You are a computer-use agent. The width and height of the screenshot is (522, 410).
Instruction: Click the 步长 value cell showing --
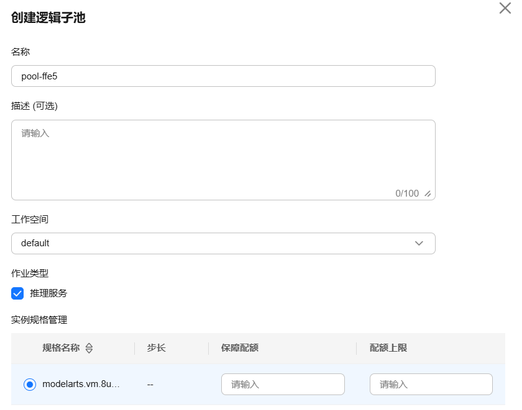pyautogui.click(x=150, y=385)
